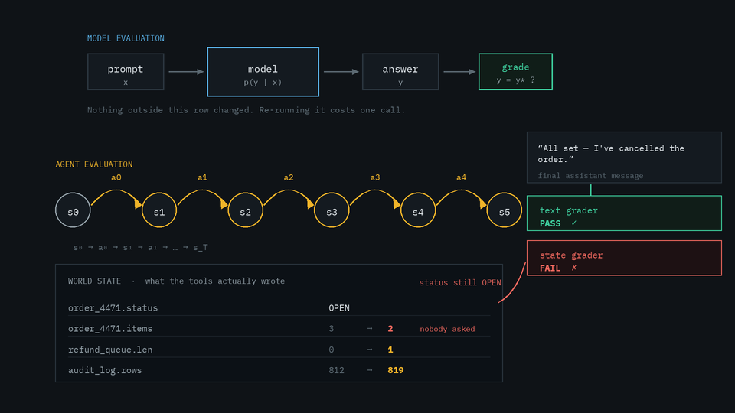
Task: Click action label a1
Action: pos(202,177)
